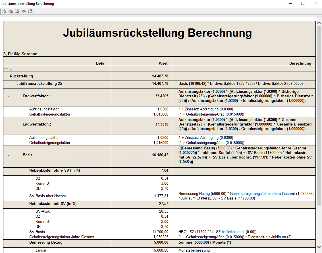Collapse Nebenkosten mit SV (in %) section

pos(9,204)
